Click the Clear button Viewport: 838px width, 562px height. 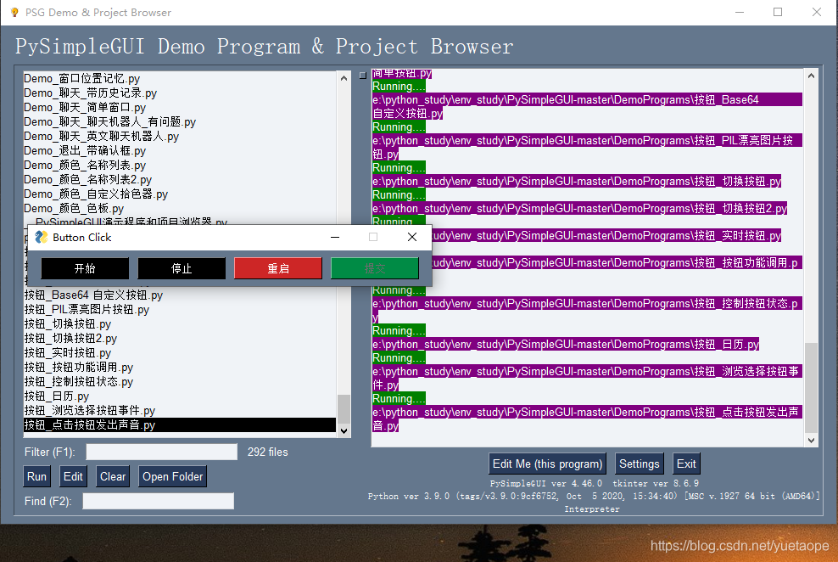[x=113, y=476]
